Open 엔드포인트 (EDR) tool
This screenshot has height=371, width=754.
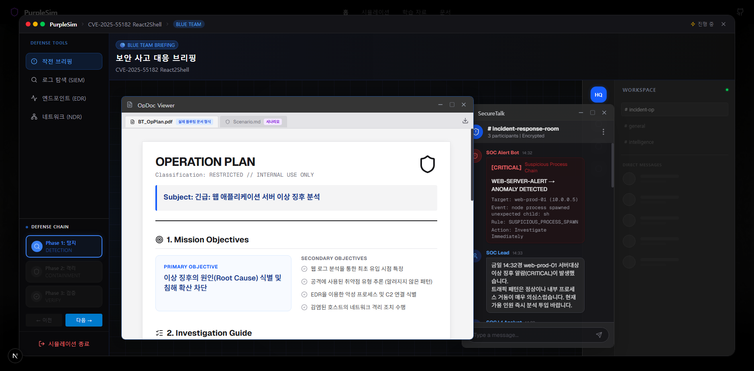[64, 99]
